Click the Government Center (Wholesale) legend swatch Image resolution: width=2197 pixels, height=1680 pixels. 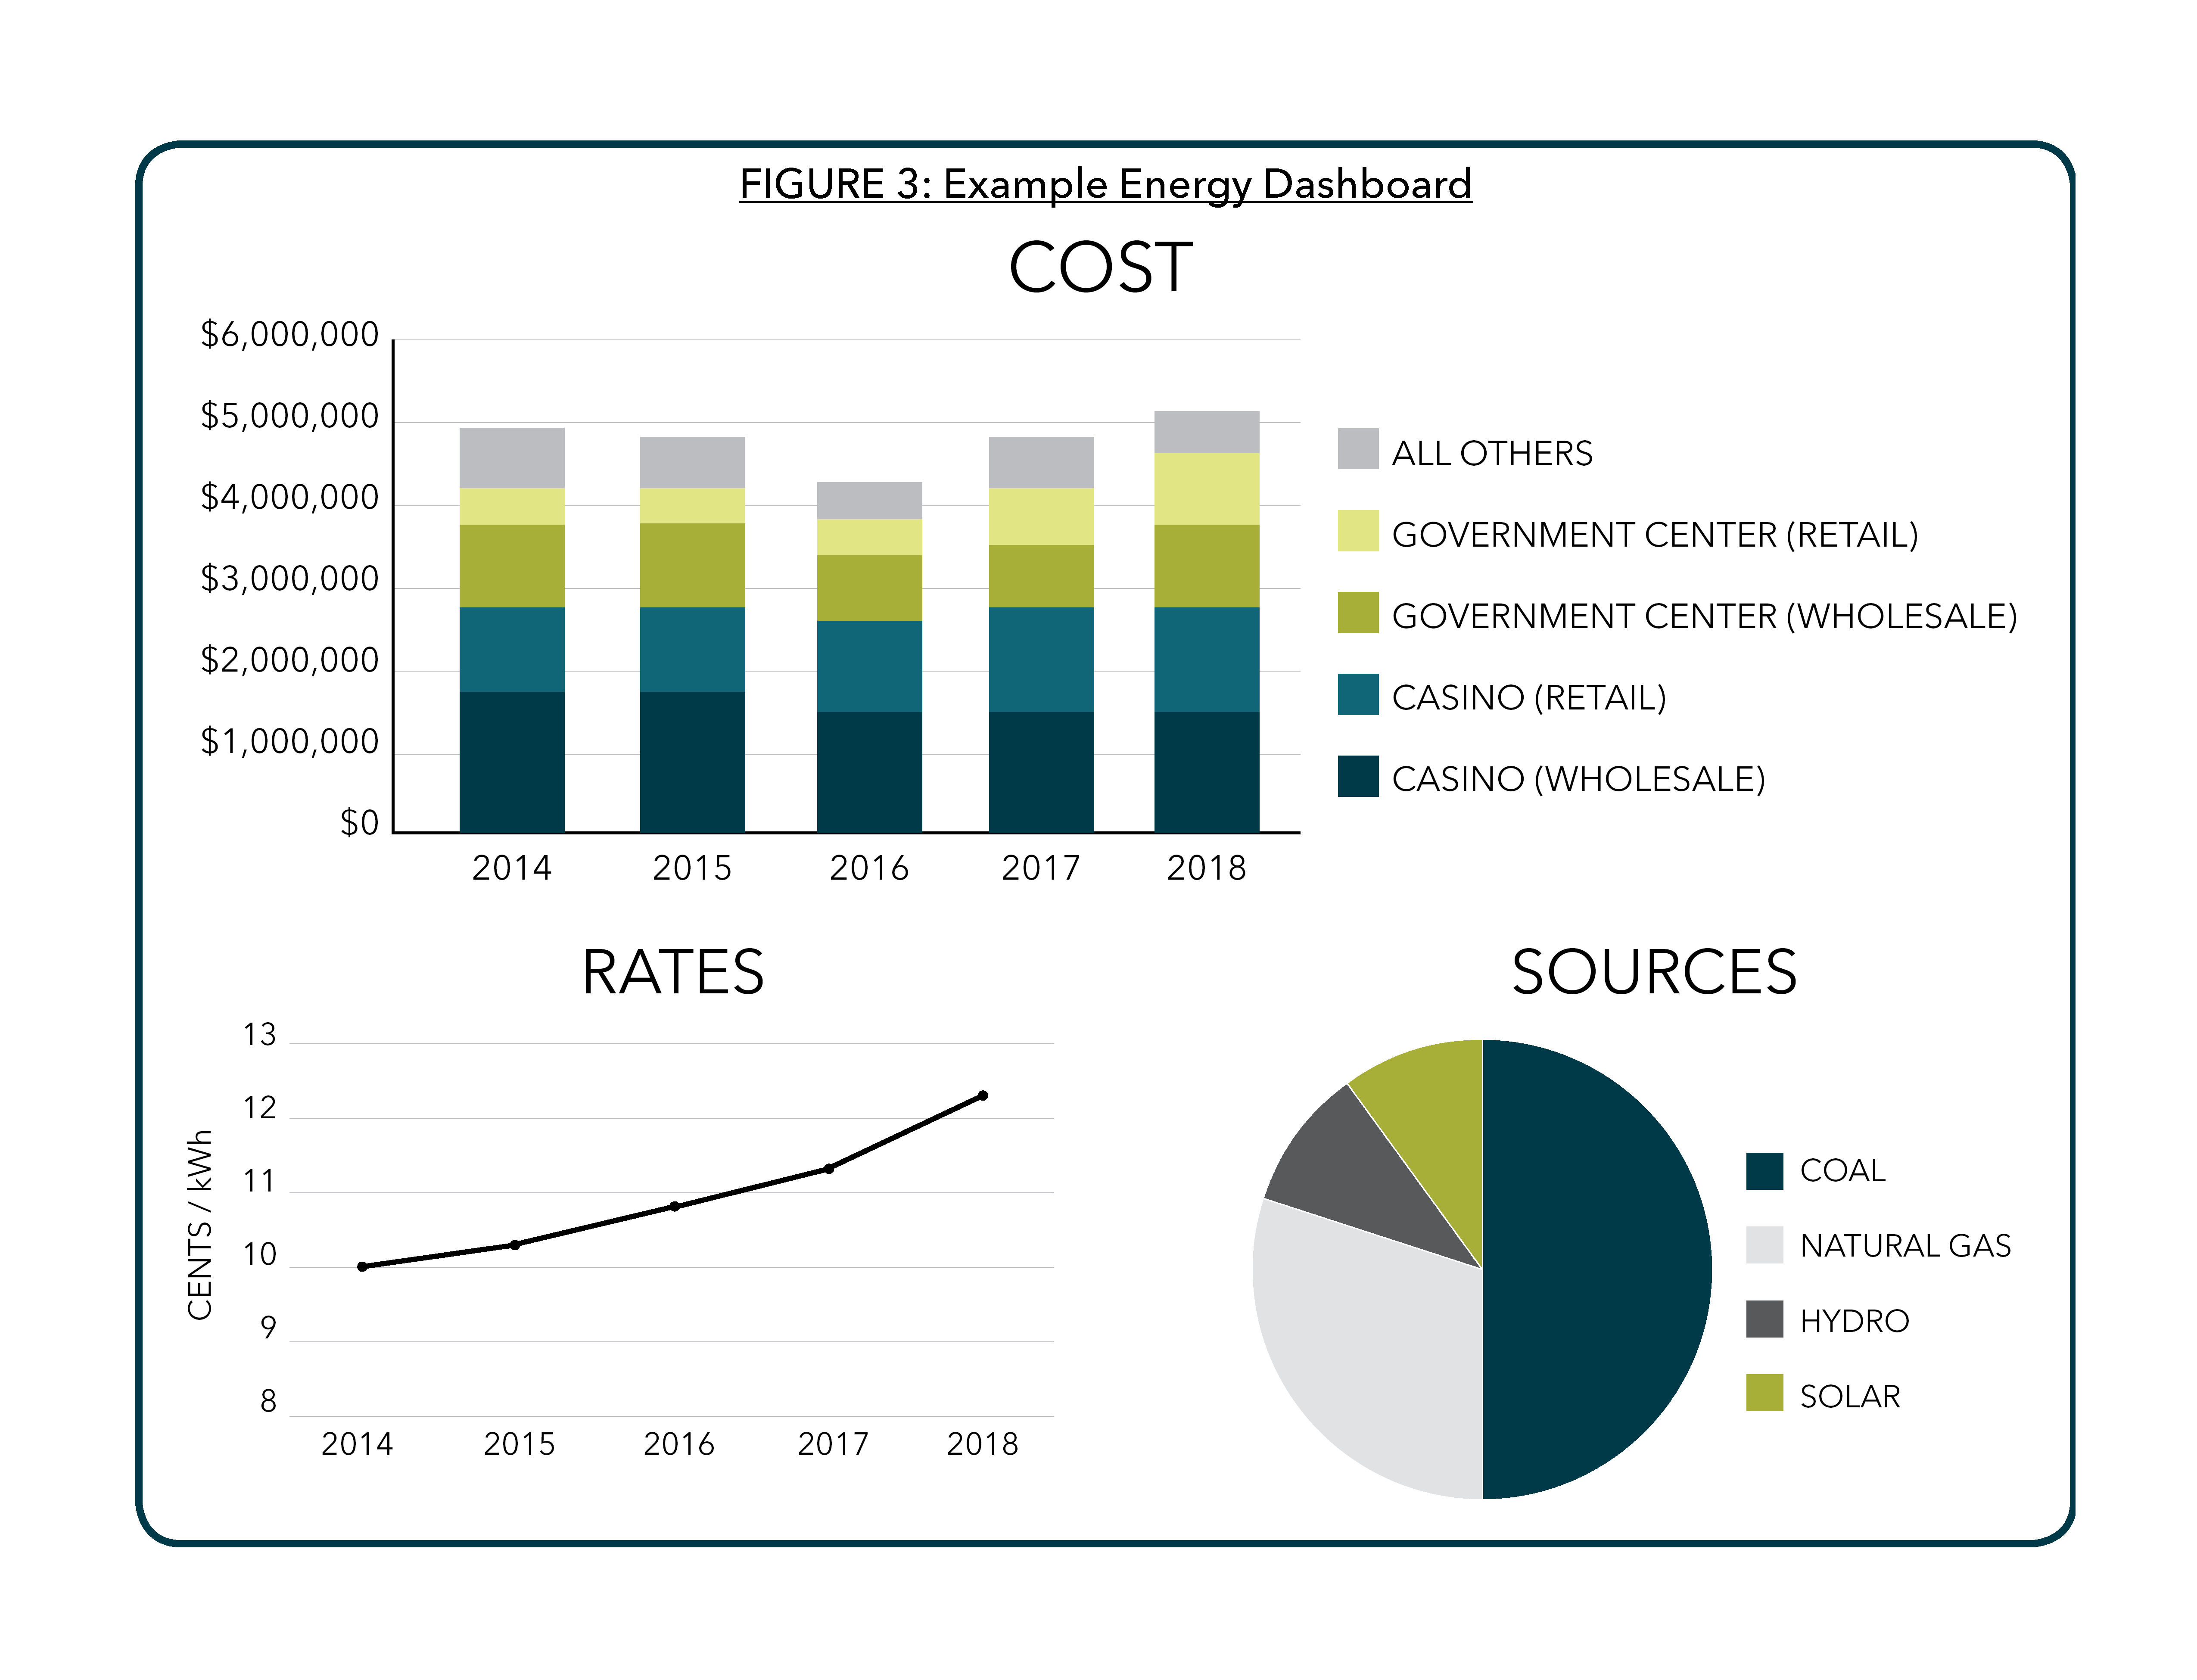click(x=1357, y=612)
